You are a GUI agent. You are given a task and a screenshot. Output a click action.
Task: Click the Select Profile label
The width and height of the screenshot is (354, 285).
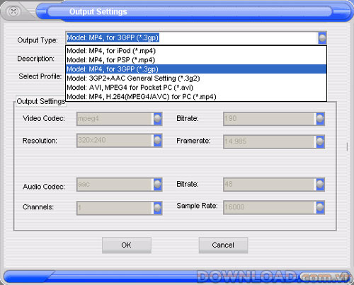coord(40,76)
